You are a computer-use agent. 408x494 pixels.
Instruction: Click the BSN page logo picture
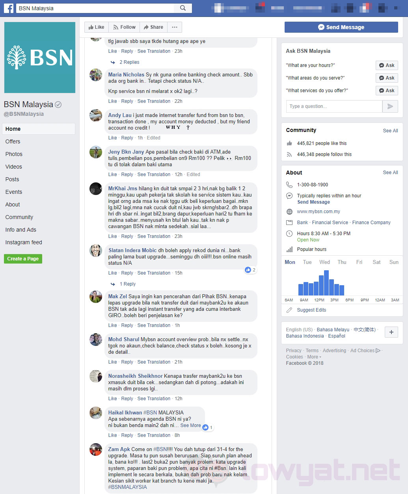(x=40, y=58)
